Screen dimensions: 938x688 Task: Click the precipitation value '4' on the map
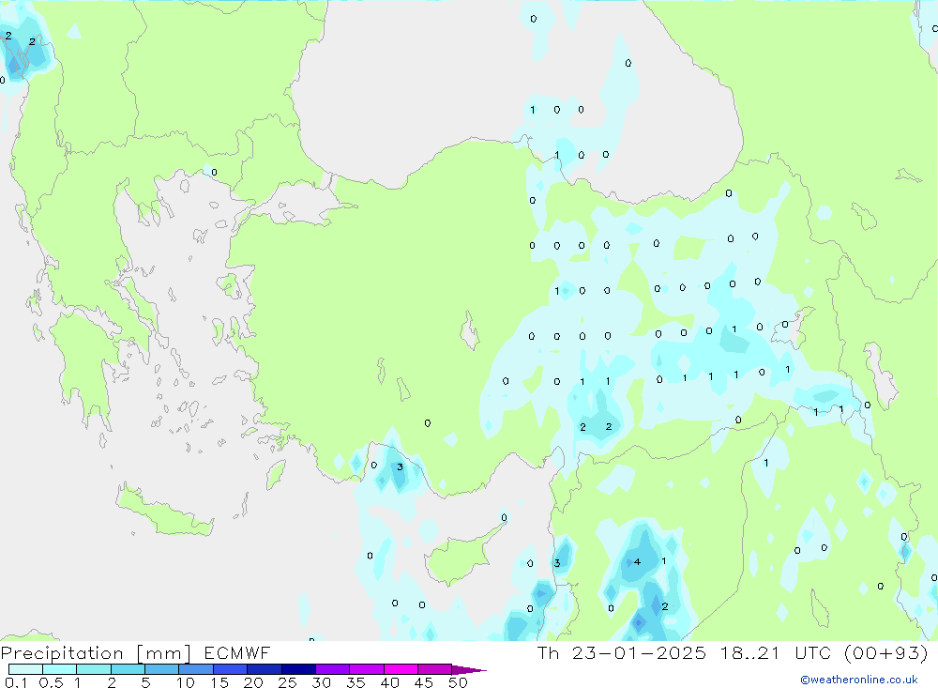(638, 562)
